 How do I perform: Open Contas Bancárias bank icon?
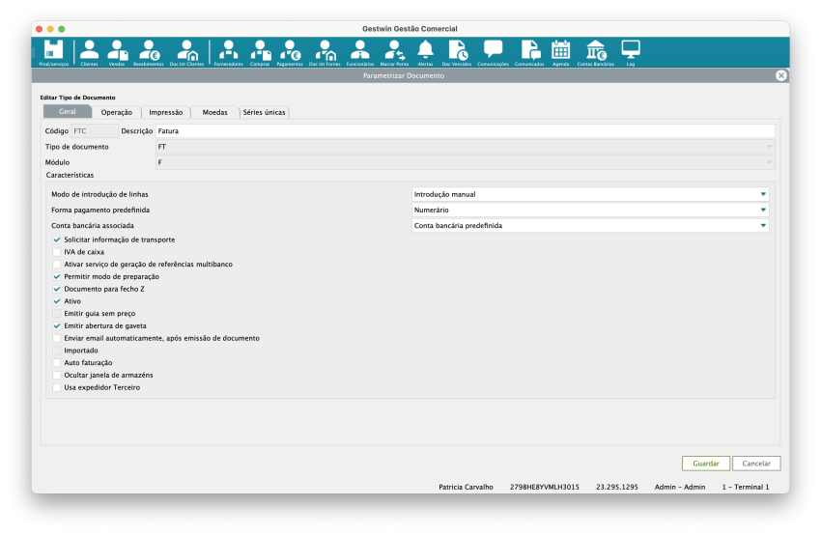[x=595, y=51]
